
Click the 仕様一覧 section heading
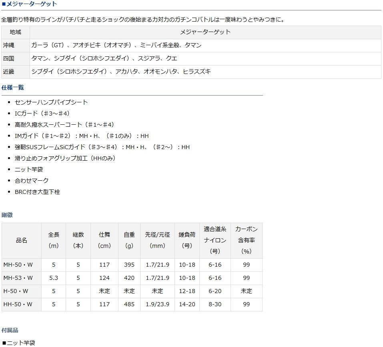pos(13,88)
